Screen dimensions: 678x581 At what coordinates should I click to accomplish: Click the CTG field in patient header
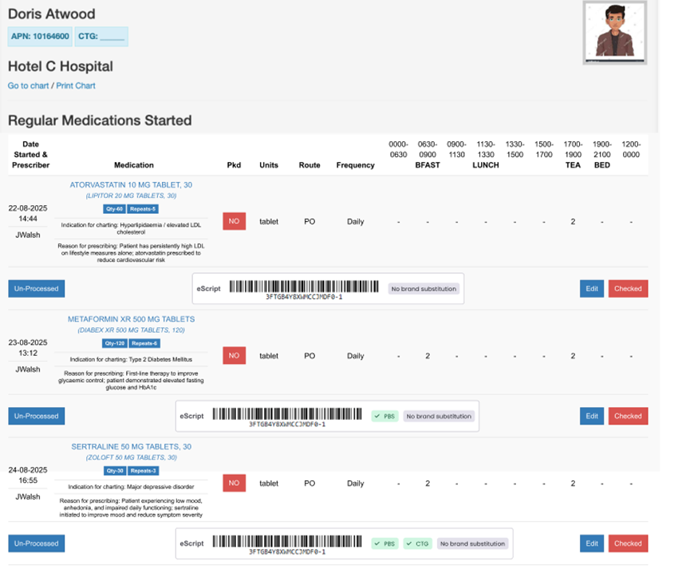pyautogui.click(x=101, y=36)
